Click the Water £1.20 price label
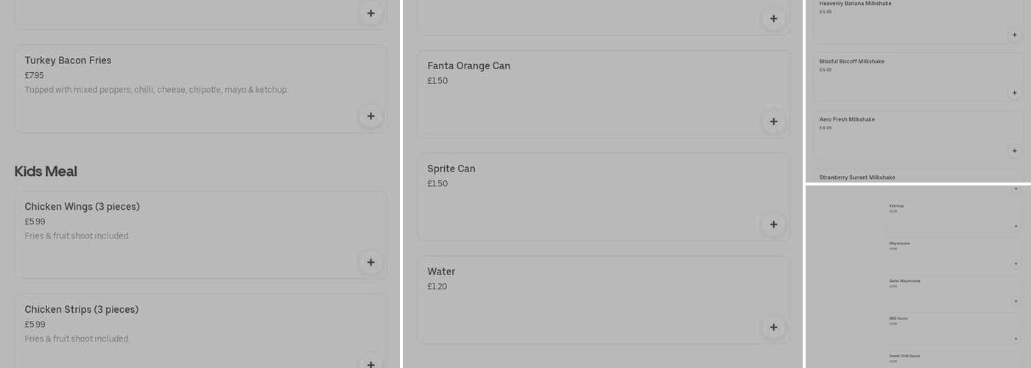The height and width of the screenshot is (368, 1031). pos(437,287)
